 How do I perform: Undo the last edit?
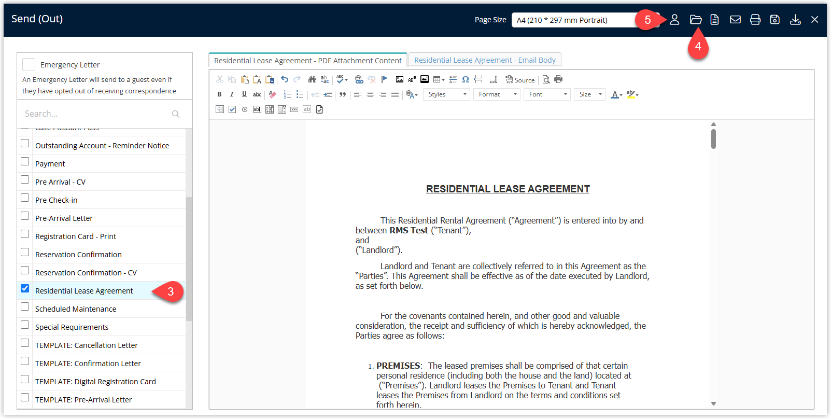click(285, 79)
